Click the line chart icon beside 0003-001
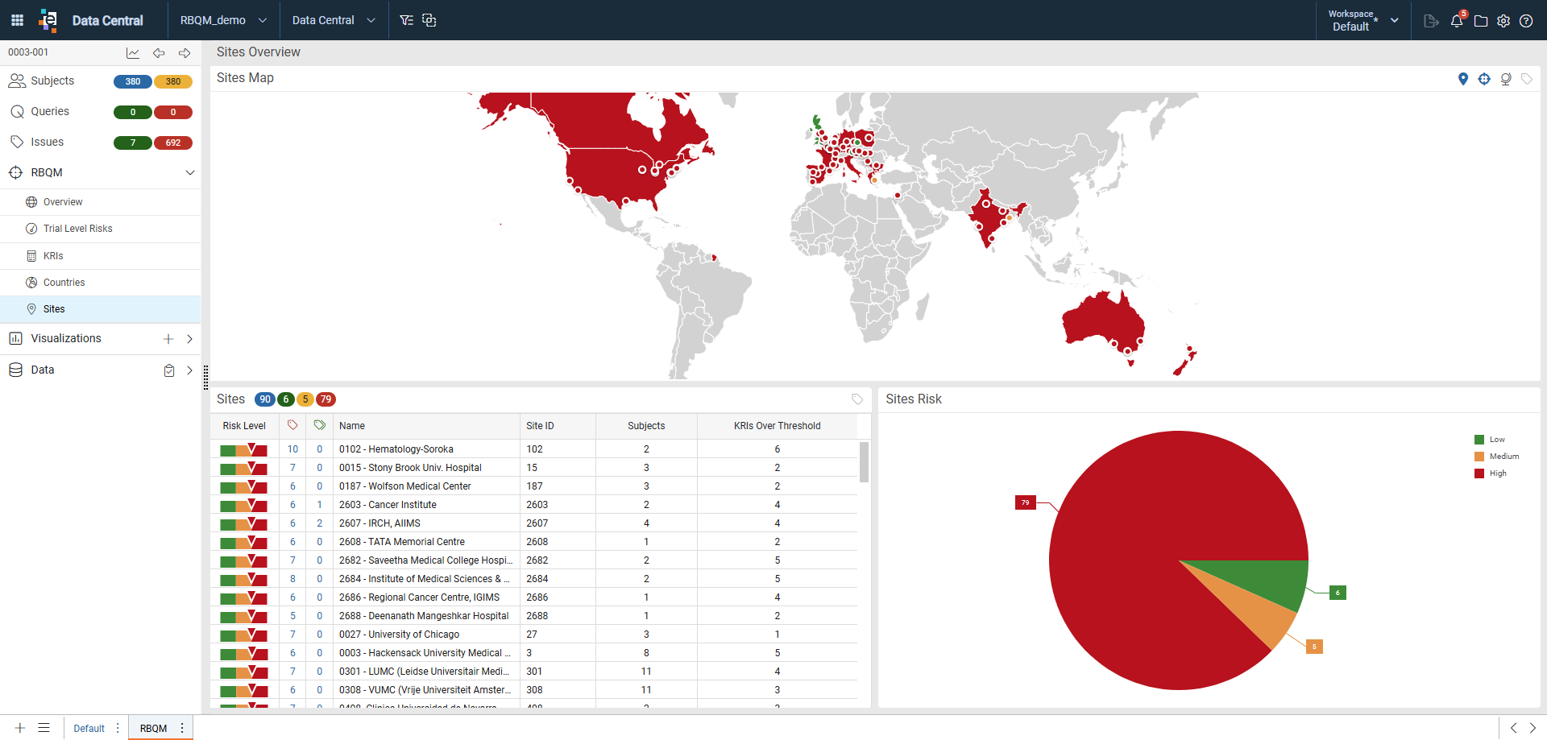Image resolution: width=1547 pixels, height=740 pixels. [133, 53]
